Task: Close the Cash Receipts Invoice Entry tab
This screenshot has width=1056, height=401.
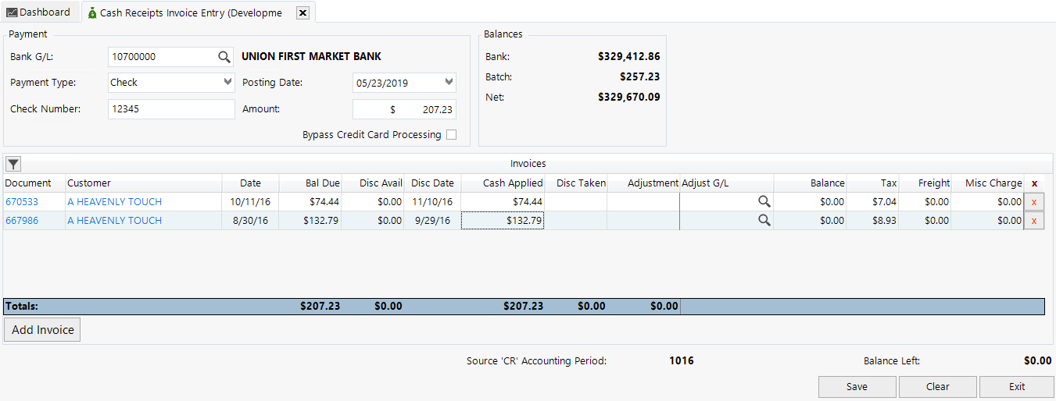Action: pos(303,12)
